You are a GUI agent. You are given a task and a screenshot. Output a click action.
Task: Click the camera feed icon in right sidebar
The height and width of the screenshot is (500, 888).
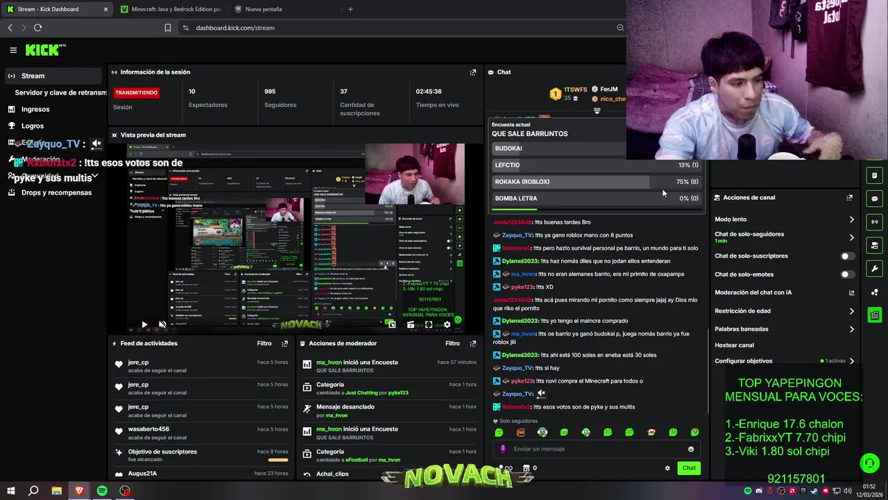(874, 245)
